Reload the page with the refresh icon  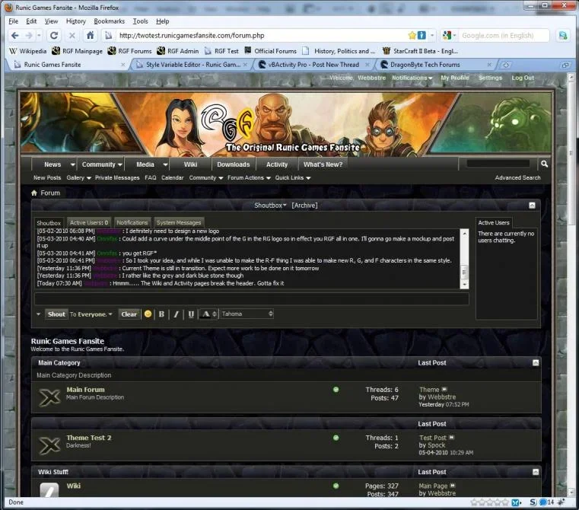[x=54, y=36]
